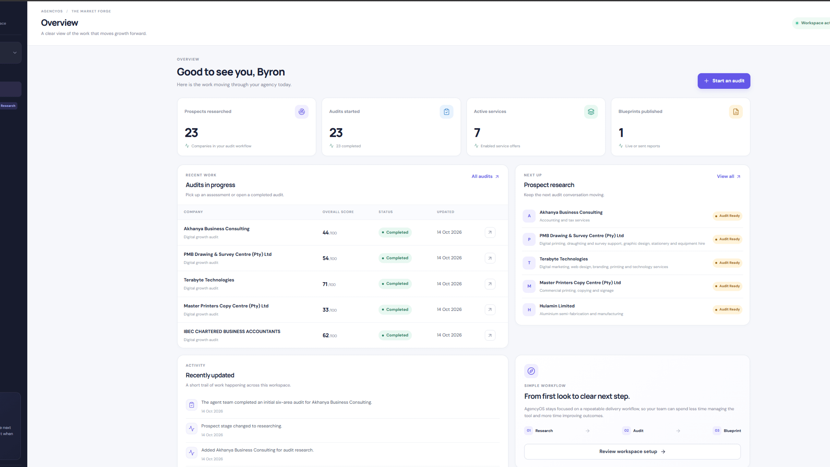This screenshot has width=830, height=467.
Task: Select The Market Forge breadcrumb
Action: (x=91, y=11)
